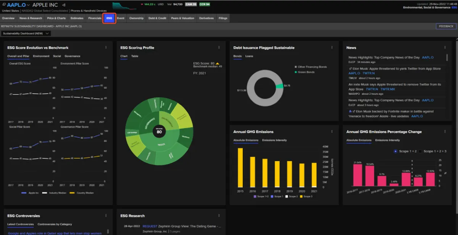458x235 pixels.
Task: Switch to the Overview tab
Action: pyautogui.click(x=8, y=18)
